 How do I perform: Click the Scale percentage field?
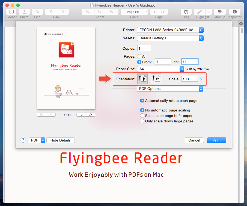pyautogui.click(x=190, y=79)
